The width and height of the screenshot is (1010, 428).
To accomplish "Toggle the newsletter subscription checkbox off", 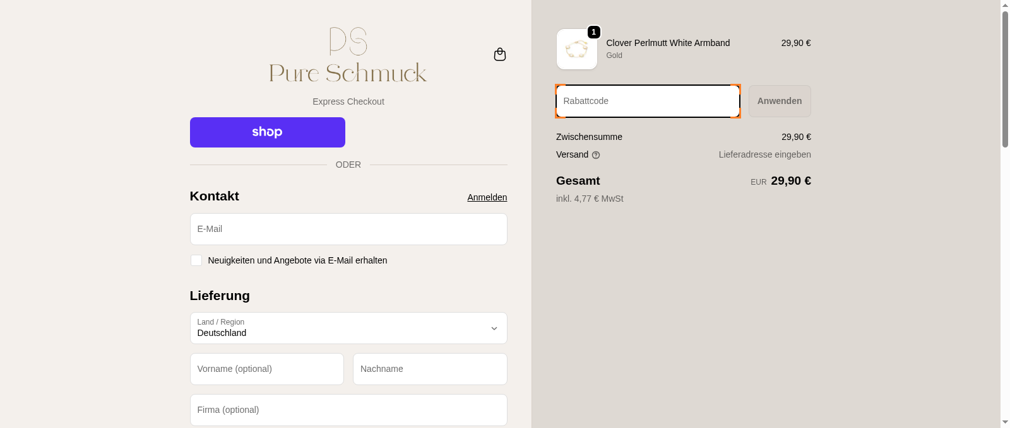I will pos(196,260).
